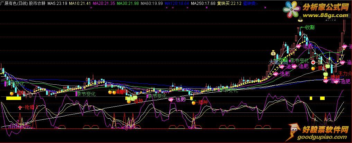Click the orange 播种 icon above the wide yellow bar
This screenshot has width=352, height=143.
click(12, 93)
